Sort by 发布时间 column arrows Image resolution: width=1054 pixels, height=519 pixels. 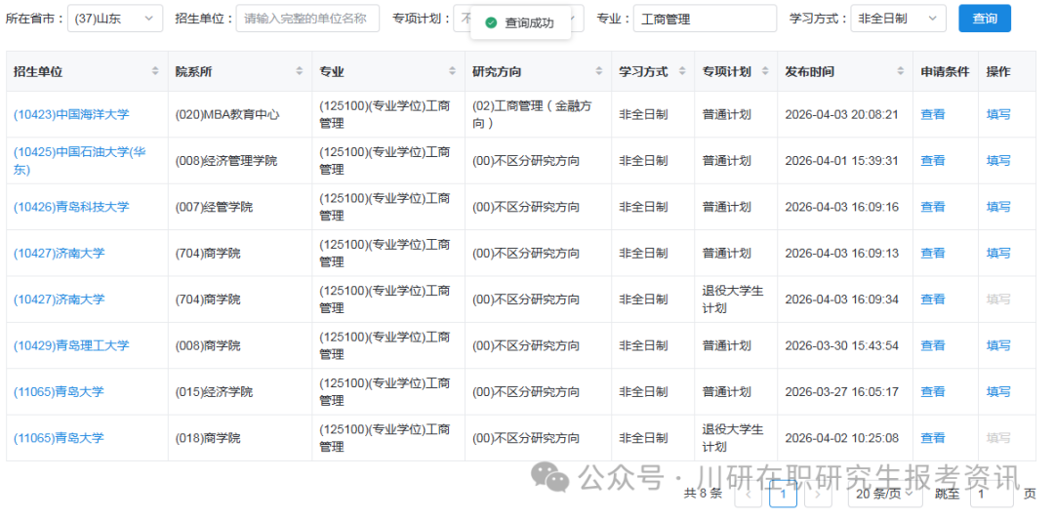901,71
